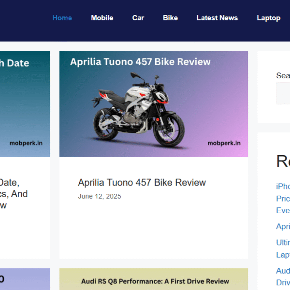
Task: Open the Laptop category in navigation
Action: (x=269, y=18)
